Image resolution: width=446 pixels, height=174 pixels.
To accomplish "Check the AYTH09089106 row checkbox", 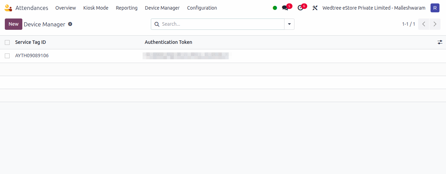I will pos(7,56).
